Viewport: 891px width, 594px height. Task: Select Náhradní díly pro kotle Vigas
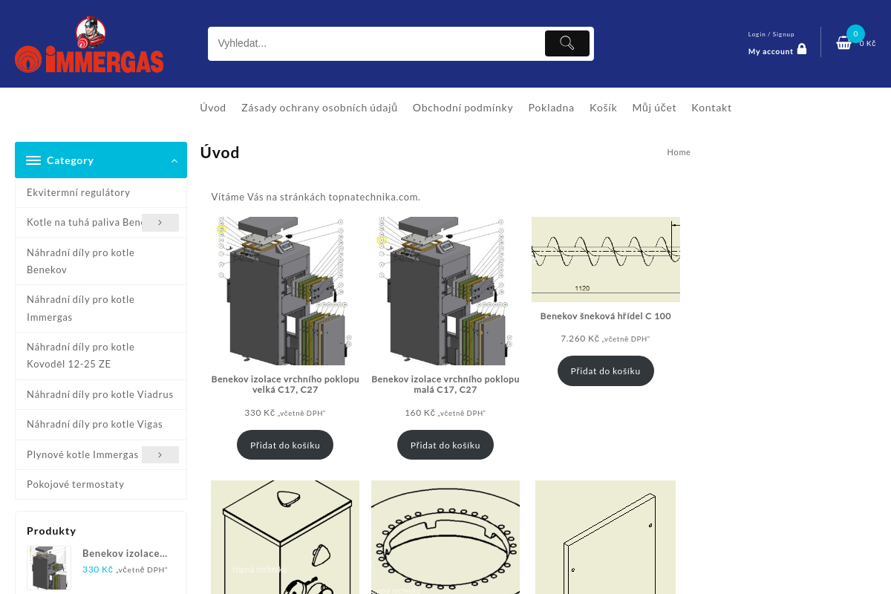pos(94,424)
